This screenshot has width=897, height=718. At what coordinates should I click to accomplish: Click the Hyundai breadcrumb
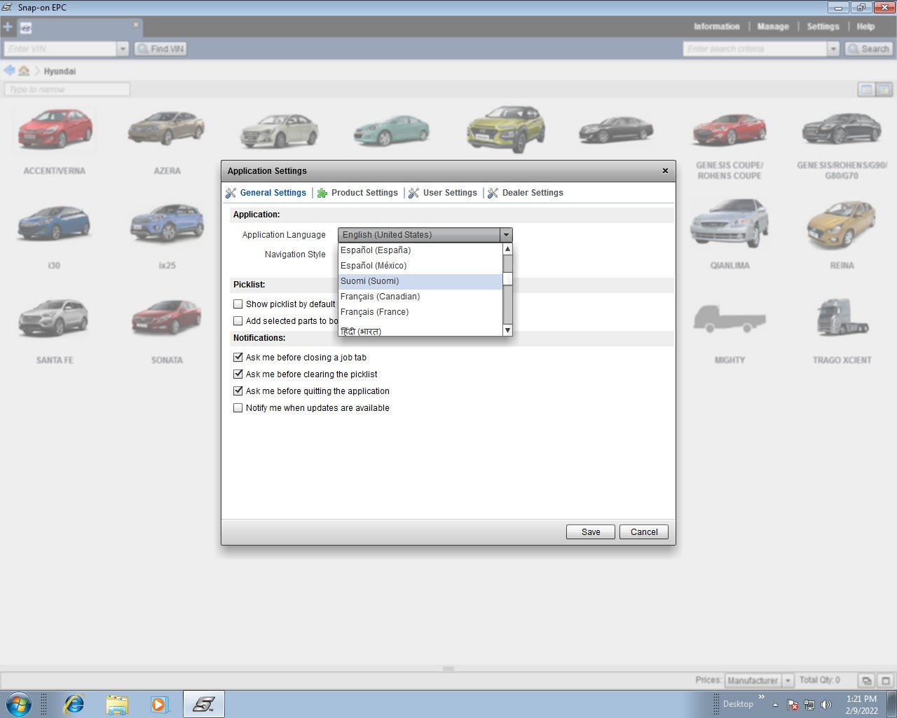click(x=60, y=72)
